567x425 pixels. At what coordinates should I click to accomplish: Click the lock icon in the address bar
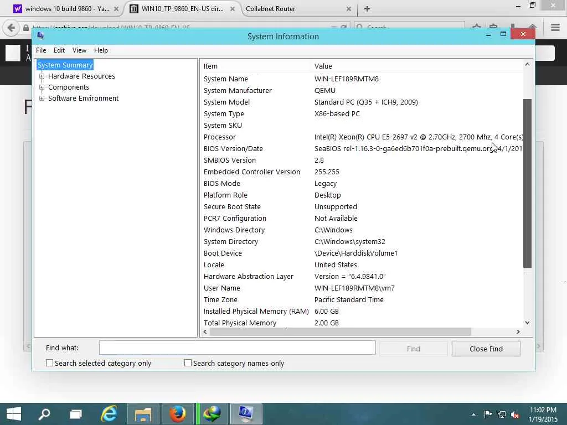pos(25,28)
